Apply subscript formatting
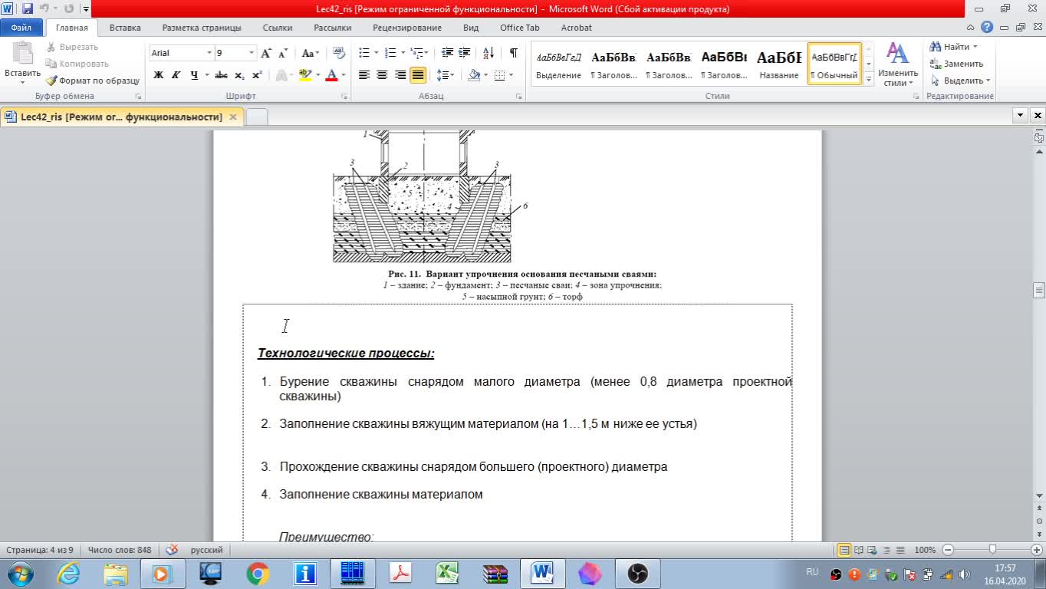The image size is (1046, 589). [239, 75]
